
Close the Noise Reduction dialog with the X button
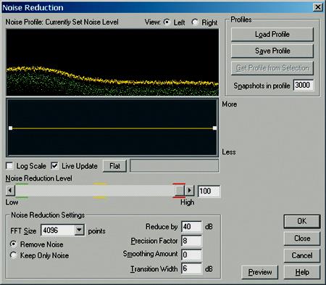318,7
